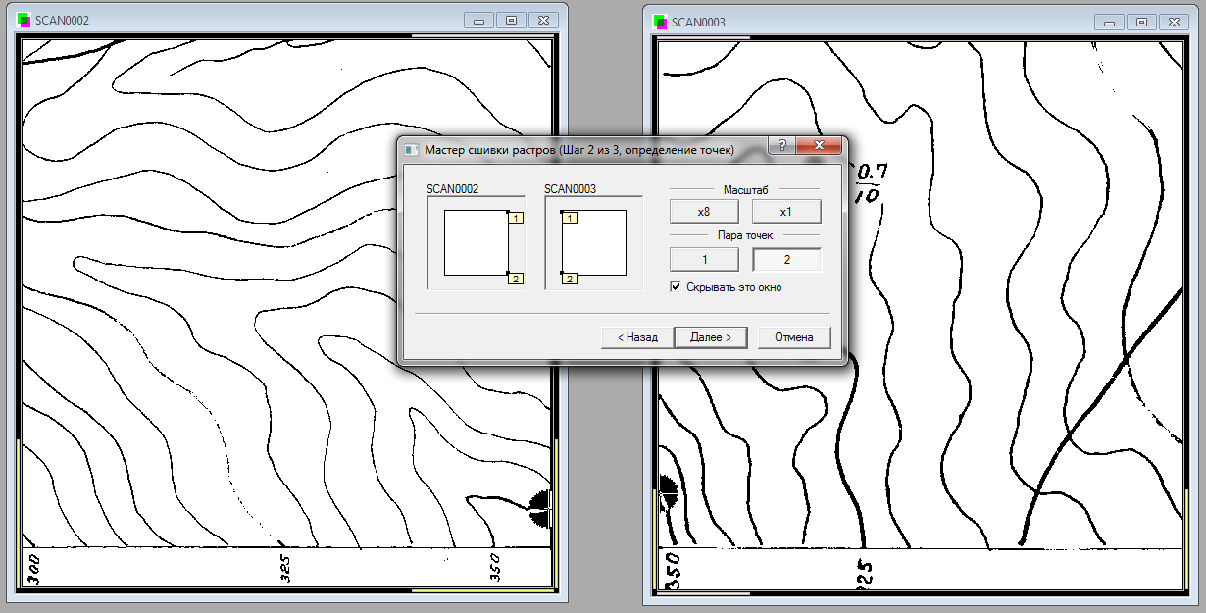Select point marker 2 in SCAN0002 preview

tap(516, 279)
